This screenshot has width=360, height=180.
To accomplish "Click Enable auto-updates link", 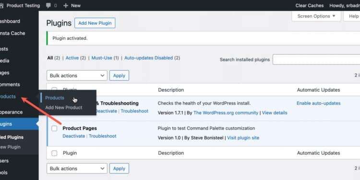I will pos(318,103).
